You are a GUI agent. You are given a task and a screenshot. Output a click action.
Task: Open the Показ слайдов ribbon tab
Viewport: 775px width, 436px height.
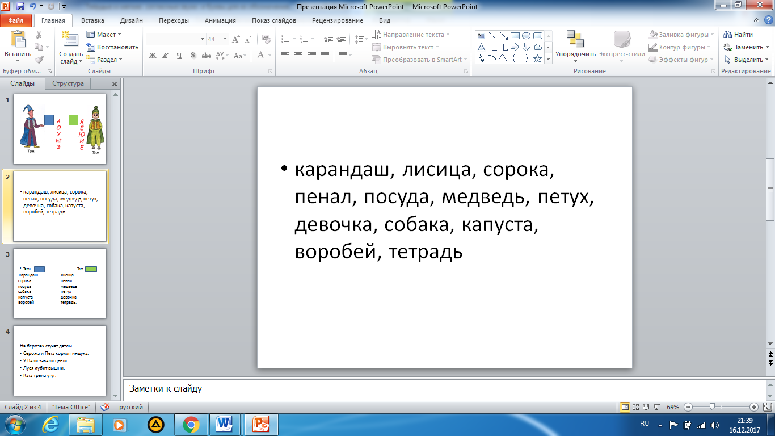(274, 20)
